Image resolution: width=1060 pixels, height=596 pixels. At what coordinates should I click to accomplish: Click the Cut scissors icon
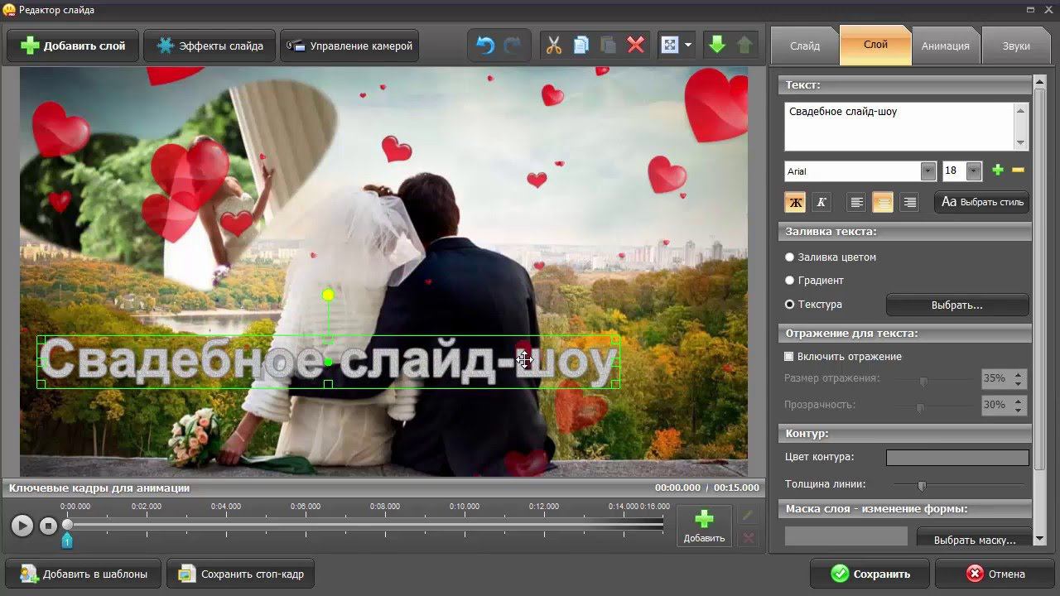(x=554, y=46)
